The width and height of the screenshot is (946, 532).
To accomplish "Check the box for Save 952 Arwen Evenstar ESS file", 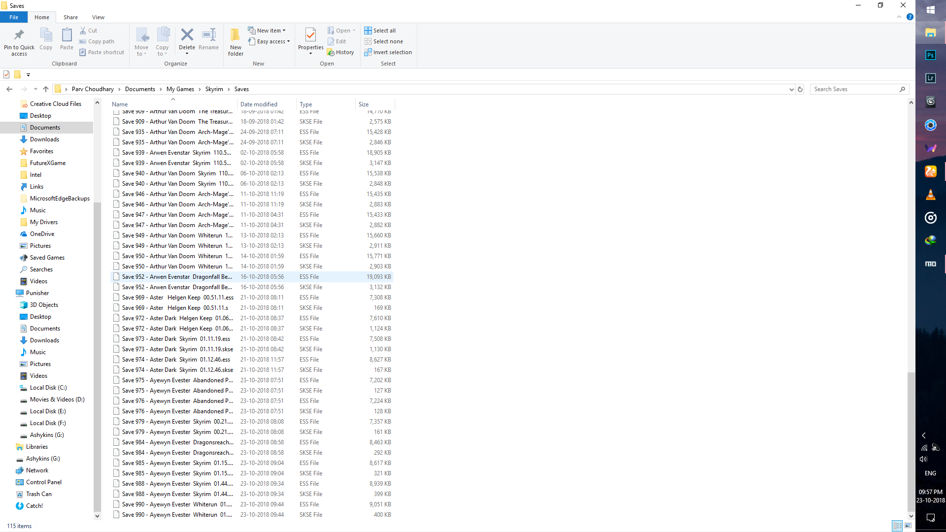I will (x=116, y=277).
